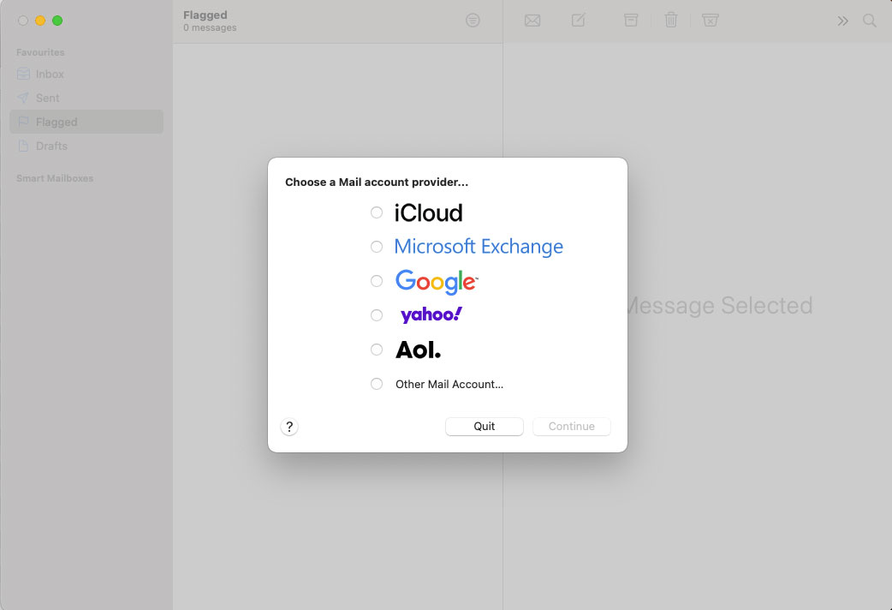
Task: Select the Other Mail Account radio button
Action: (x=377, y=384)
